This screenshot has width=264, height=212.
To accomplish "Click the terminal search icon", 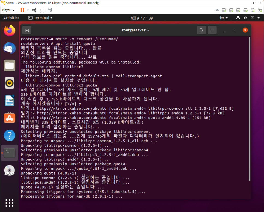I will click(201, 30).
